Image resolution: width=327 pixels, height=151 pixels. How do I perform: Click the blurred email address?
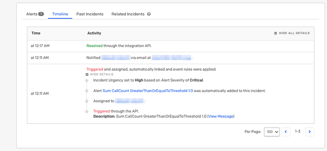click(x=172, y=58)
